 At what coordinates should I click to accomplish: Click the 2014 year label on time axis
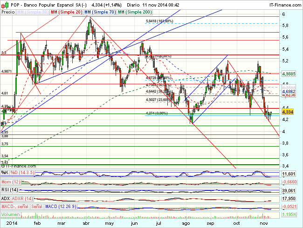tap(12, 223)
